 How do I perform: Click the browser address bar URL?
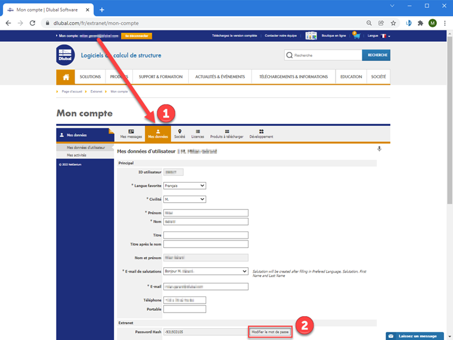pos(96,23)
